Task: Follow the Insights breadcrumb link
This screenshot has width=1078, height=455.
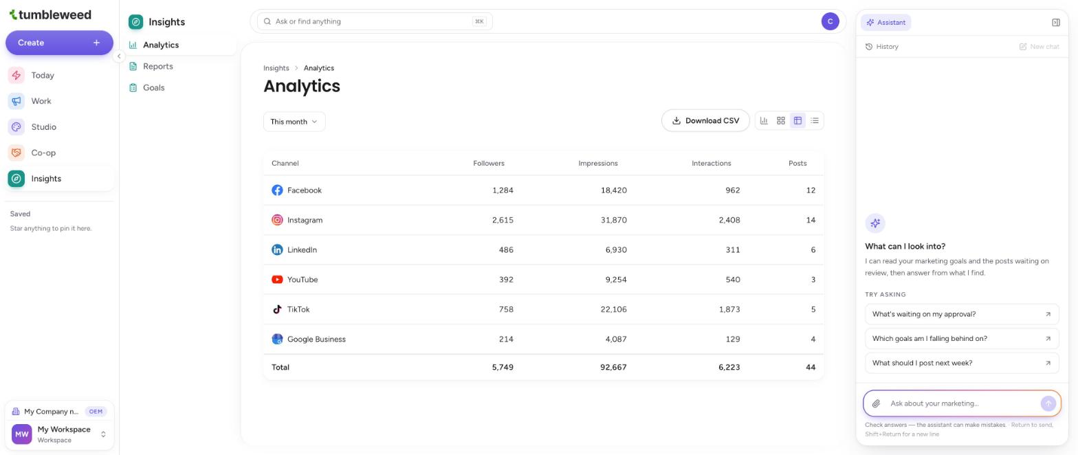Action: 276,68
